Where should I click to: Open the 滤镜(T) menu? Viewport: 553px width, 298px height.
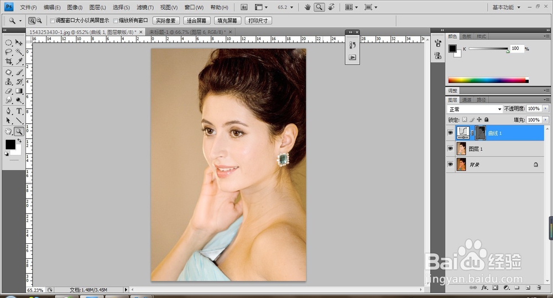(145, 7)
